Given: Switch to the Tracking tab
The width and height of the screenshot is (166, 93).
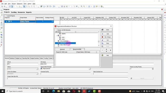Looking at the screenshot, I should coord(14,12).
